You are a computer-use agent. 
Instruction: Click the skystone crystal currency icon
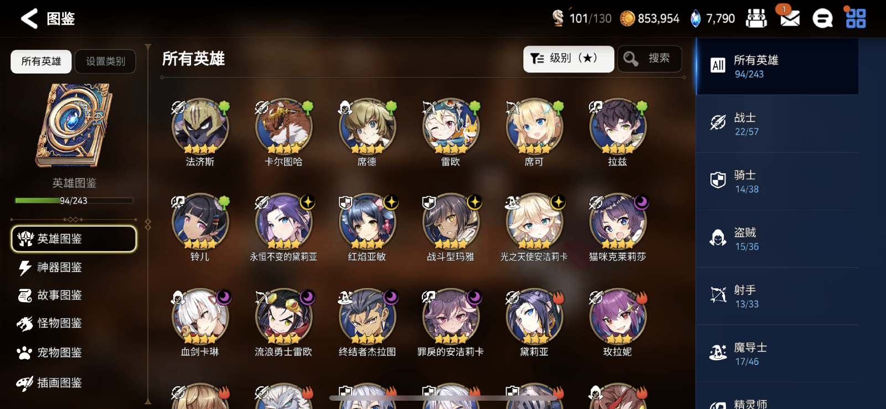pos(696,18)
